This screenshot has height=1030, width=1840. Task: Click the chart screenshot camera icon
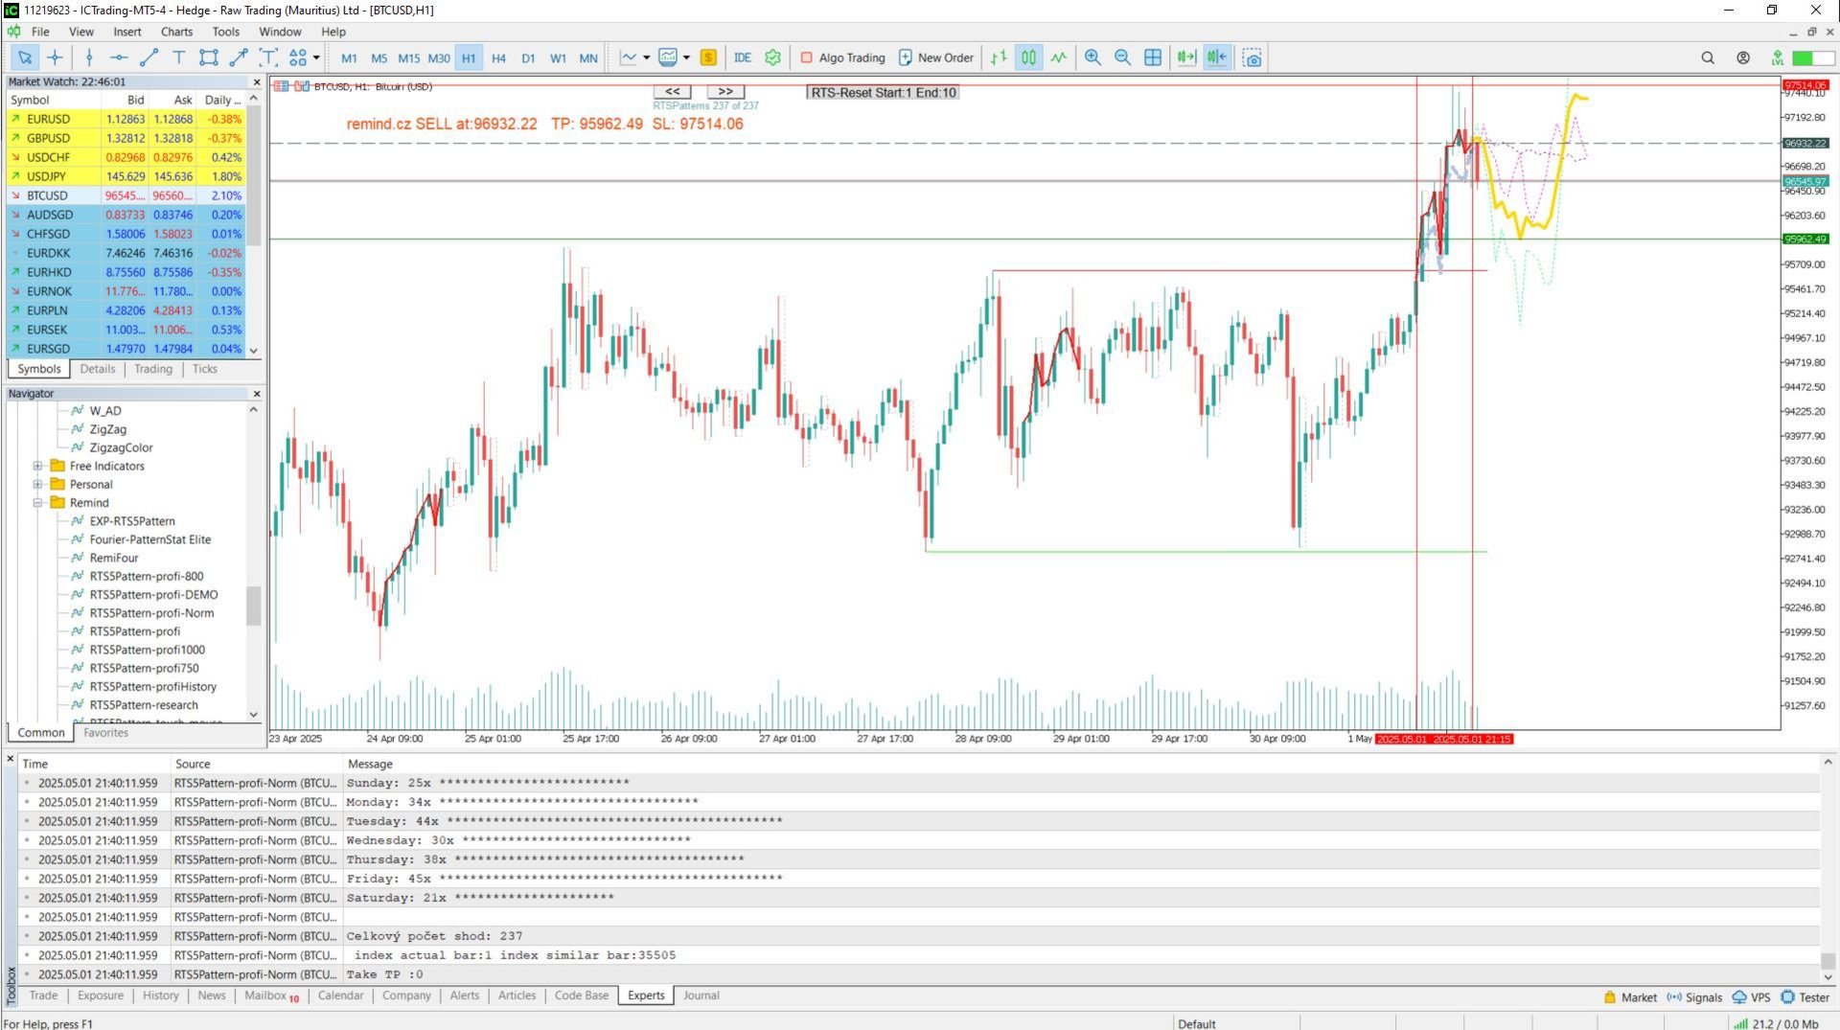point(1252,57)
